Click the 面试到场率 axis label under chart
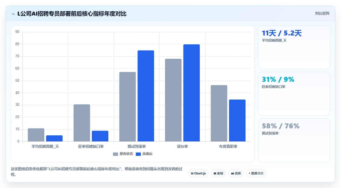This screenshot has height=188, width=341. click(x=137, y=146)
